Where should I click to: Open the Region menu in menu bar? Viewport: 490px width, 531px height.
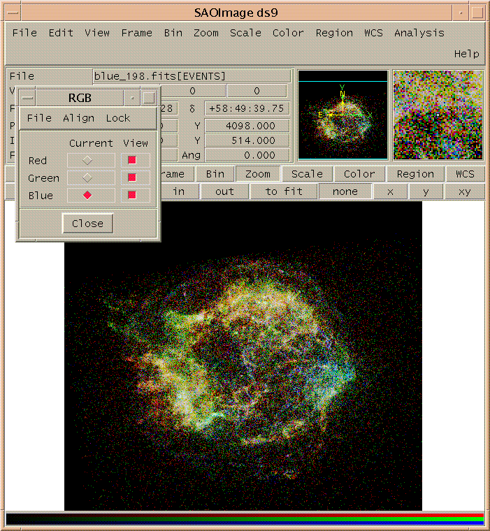pyautogui.click(x=334, y=33)
